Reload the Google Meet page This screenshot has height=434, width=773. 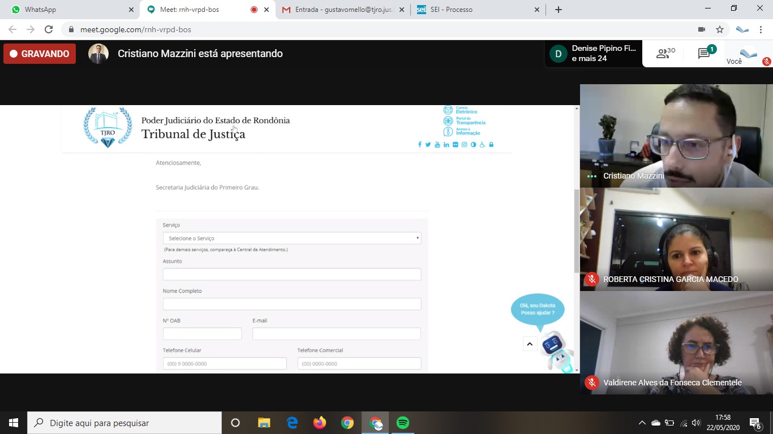coord(49,29)
